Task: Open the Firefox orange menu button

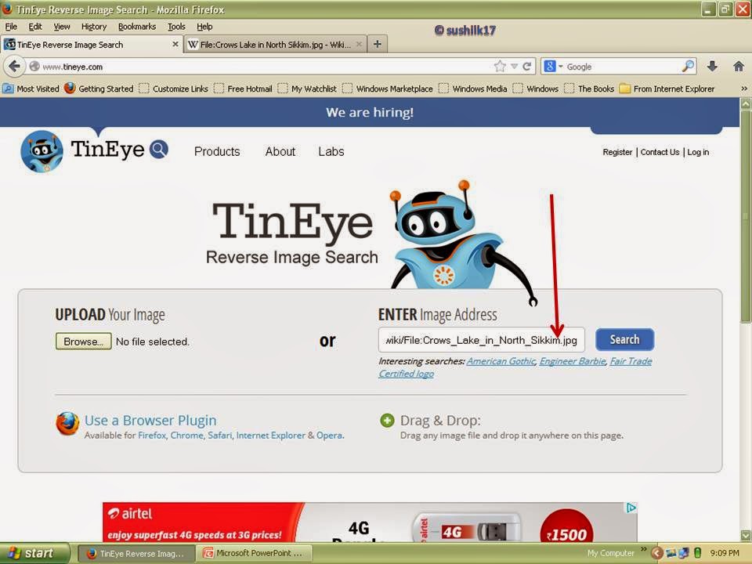Action: (x=8, y=9)
